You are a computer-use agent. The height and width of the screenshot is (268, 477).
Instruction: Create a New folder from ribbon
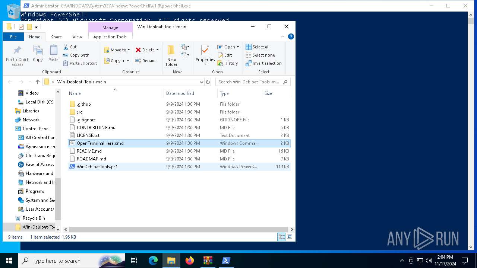coord(171,56)
